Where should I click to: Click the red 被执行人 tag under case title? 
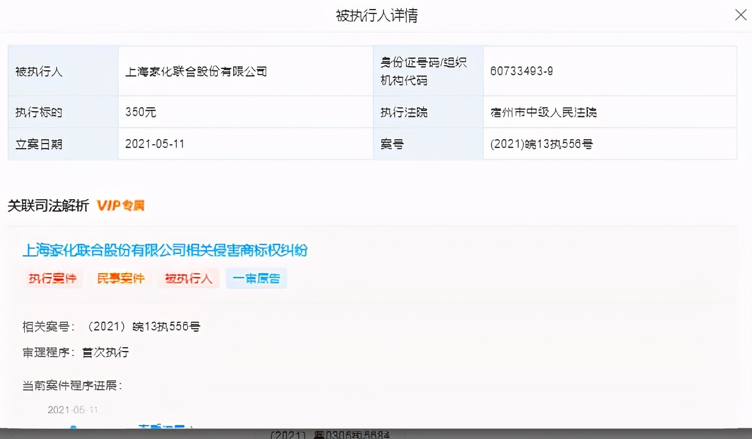point(189,278)
